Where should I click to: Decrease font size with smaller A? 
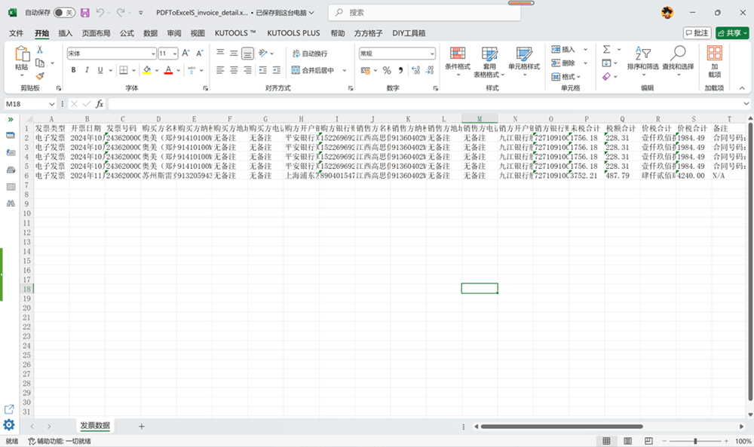tap(199, 54)
